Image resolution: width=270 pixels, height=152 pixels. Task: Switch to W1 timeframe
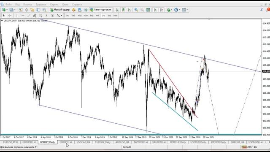tap(109, 16)
